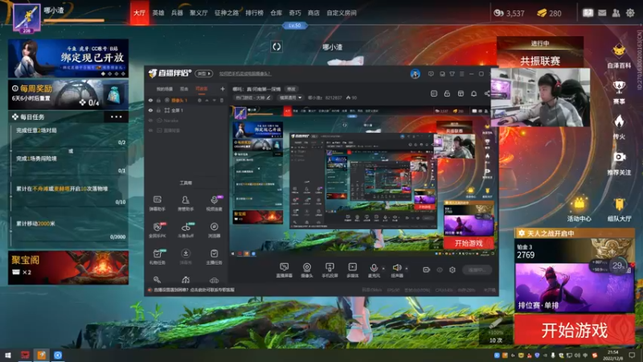Open the 自定义房间 custom room tab
This screenshot has width=643, height=362.
click(341, 13)
